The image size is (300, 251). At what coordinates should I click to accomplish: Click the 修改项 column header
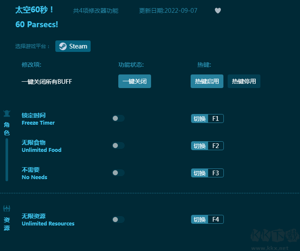(x=31, y=65)
